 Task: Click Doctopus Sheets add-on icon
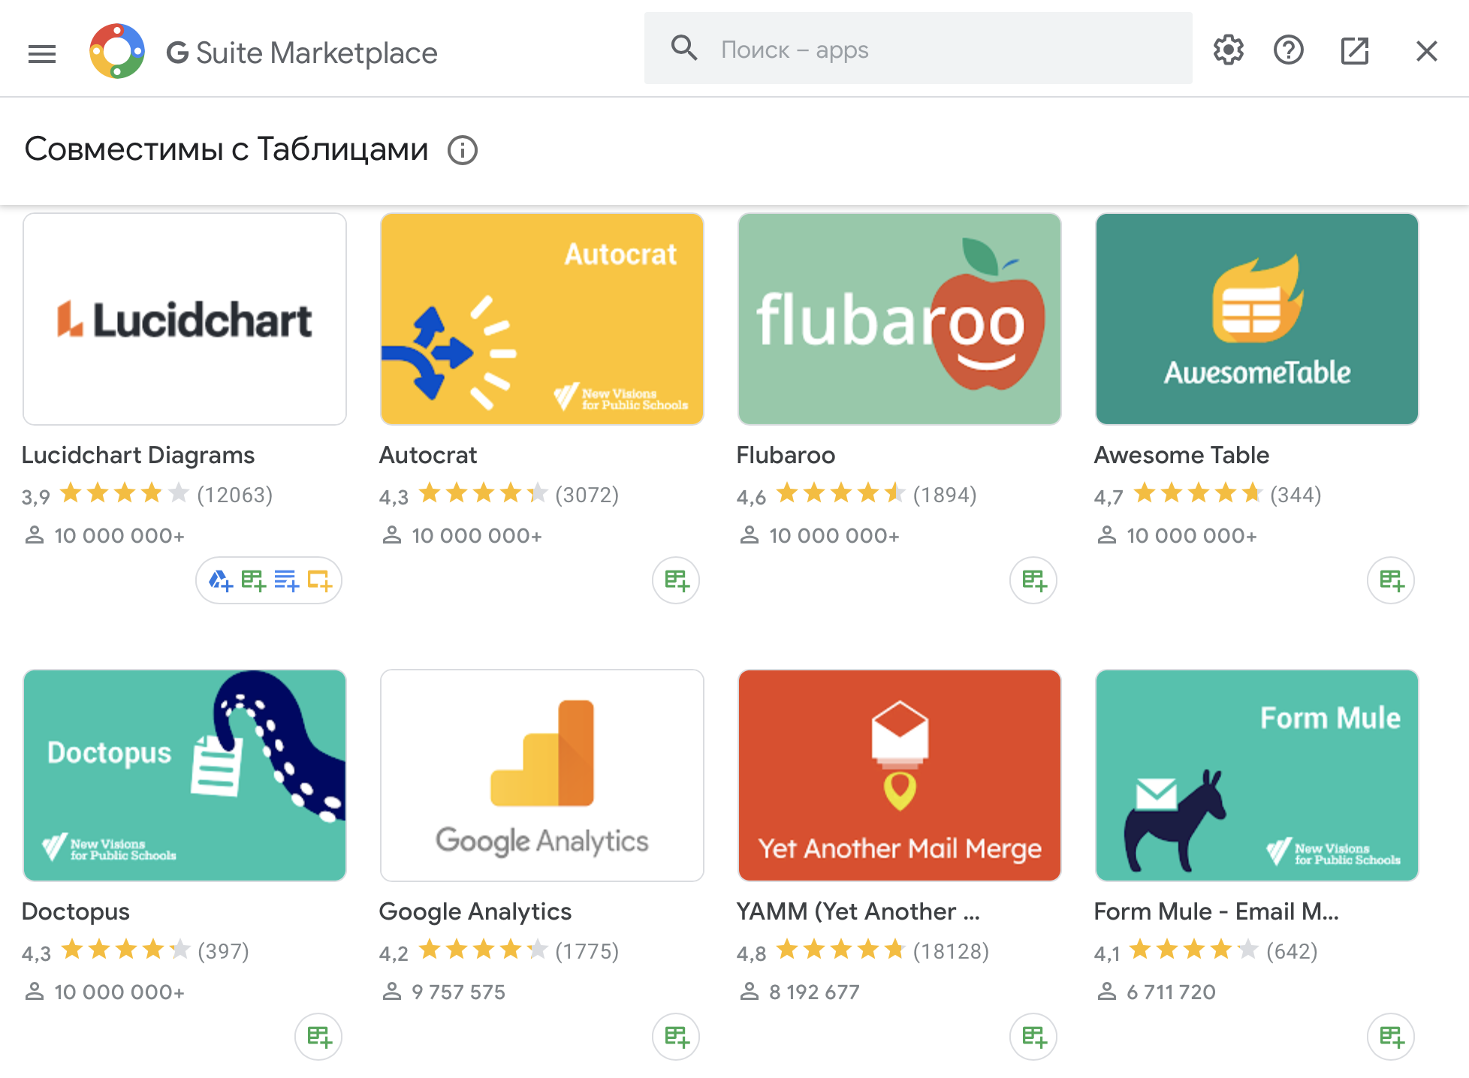click(318, 1037)
